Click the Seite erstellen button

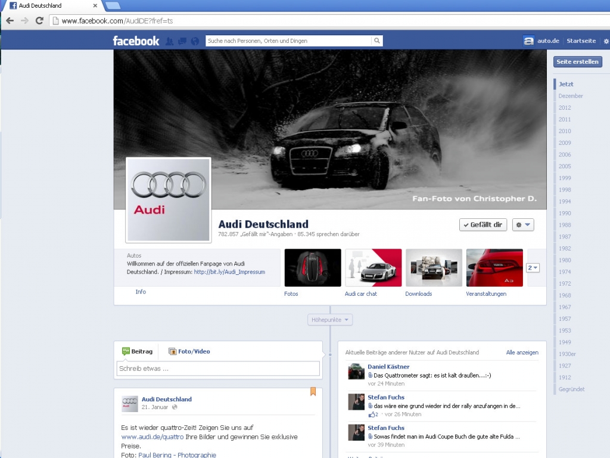pos(577,61)
